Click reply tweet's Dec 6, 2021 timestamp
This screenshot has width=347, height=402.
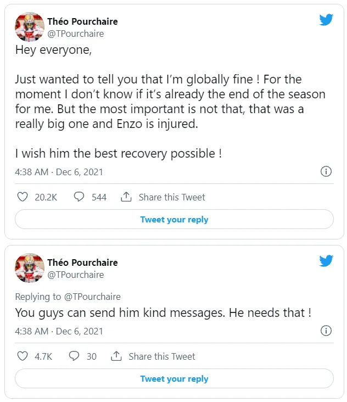click(x=80, y=331)
